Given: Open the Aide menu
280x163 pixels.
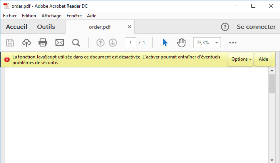Looking at the screenshot, I should 92,16.
